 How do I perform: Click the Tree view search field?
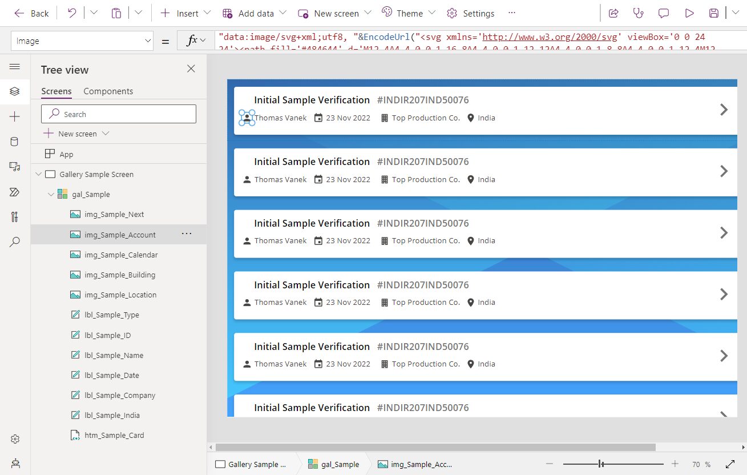coord(119,114)
